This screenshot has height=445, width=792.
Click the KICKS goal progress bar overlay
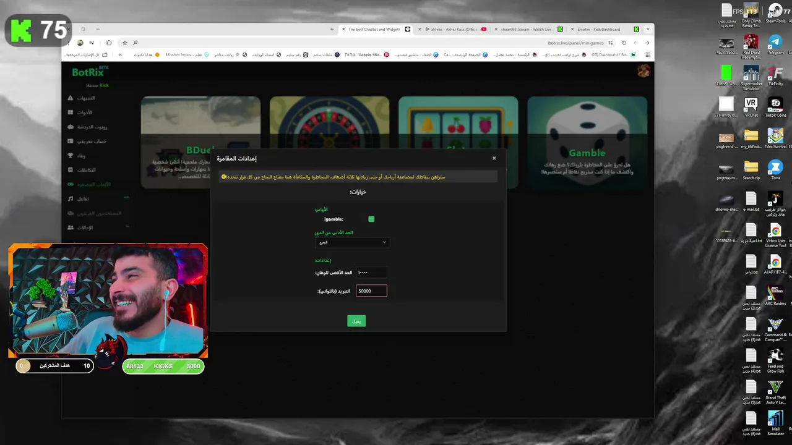pos(163,366)
